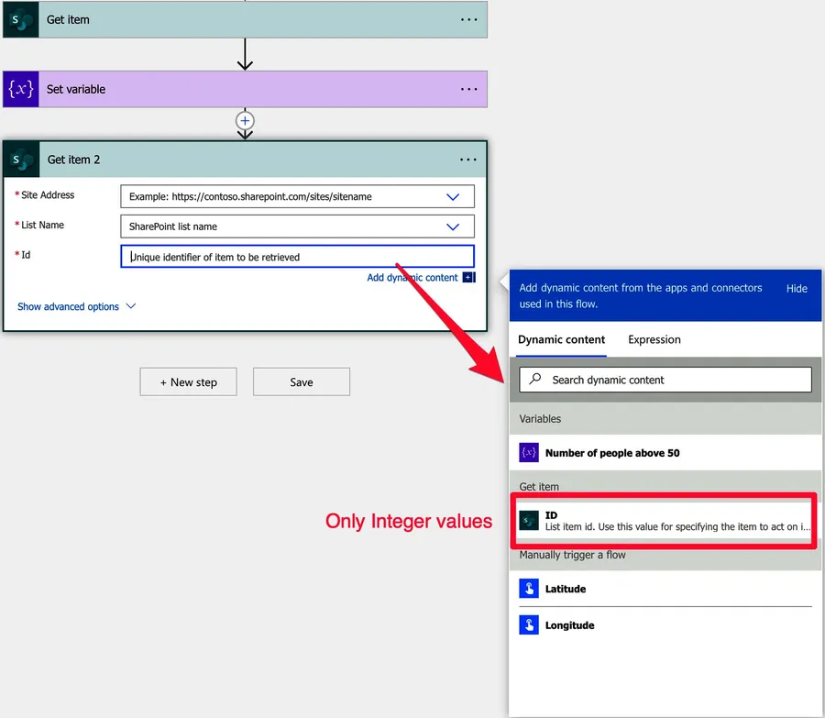
Task: Click SharePoint icon on Get item 2
Action: coord(20,160)
